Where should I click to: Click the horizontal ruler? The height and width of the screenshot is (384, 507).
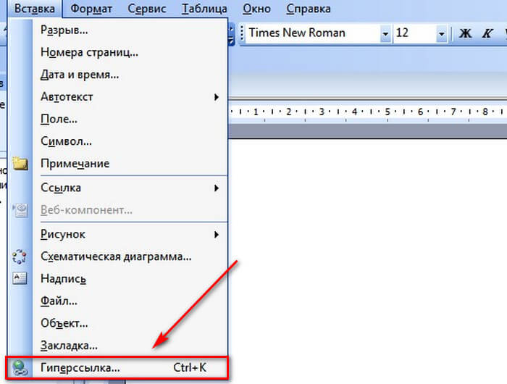point(368,112)
